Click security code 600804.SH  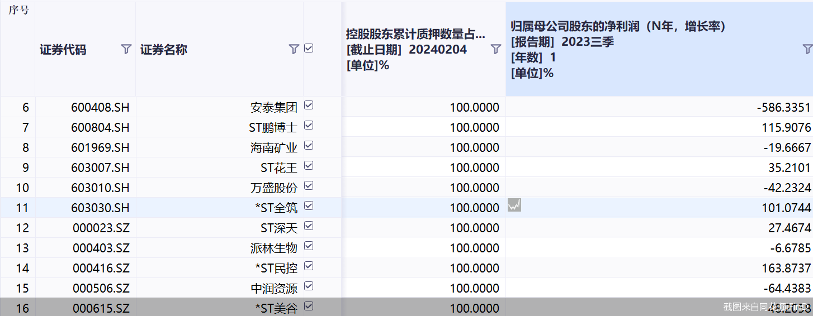(x=100, y=127)
